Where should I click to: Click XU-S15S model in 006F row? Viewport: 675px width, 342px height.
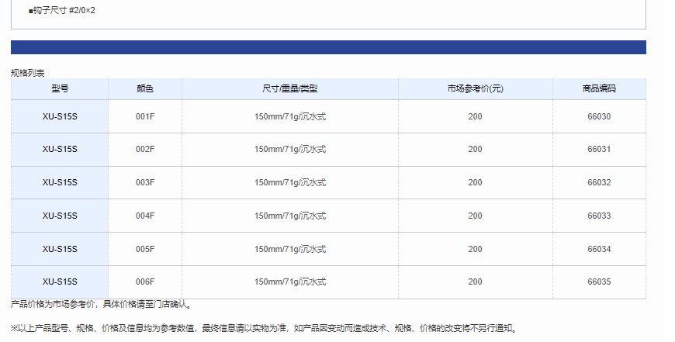click(x=60, y=282)
